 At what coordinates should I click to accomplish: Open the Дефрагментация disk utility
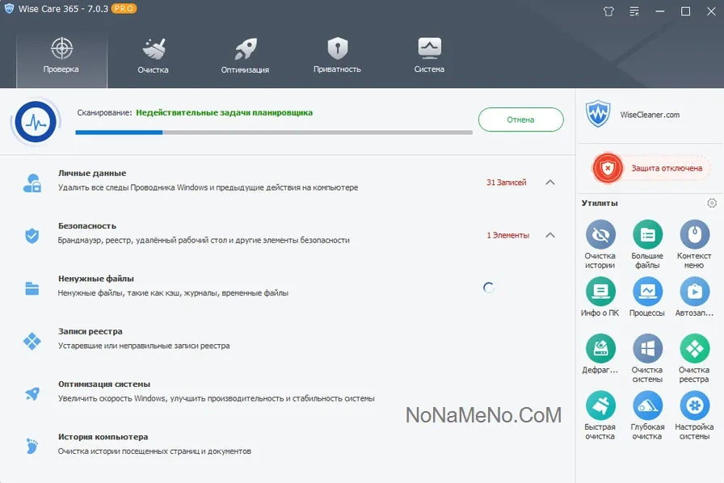click(x=600, y=350)
